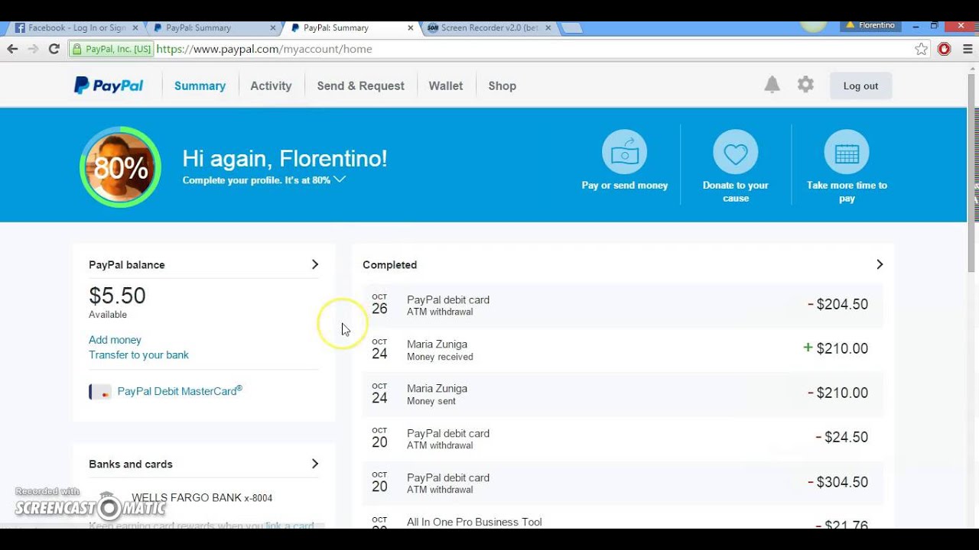979x550 pixels.
Task: Open the Summary menu
Action: 200,86
